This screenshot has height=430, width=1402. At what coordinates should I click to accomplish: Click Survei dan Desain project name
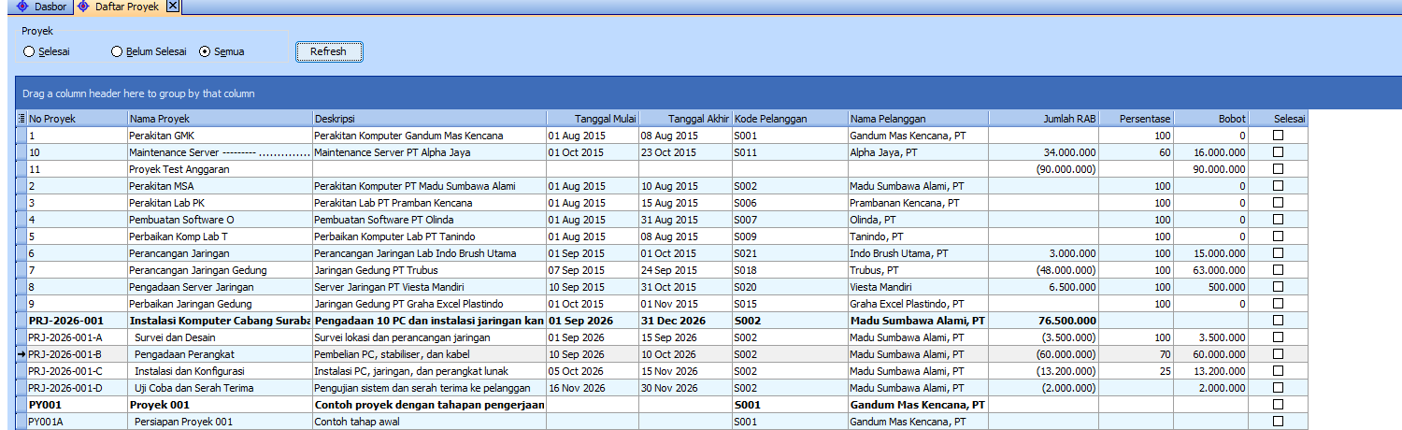point(220,337)
